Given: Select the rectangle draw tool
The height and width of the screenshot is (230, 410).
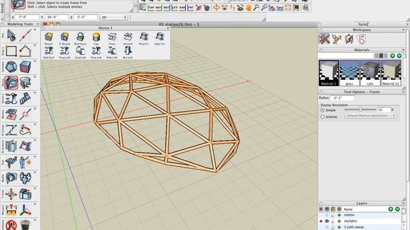Looking at the screenshot, I should [x=12, y=51].
